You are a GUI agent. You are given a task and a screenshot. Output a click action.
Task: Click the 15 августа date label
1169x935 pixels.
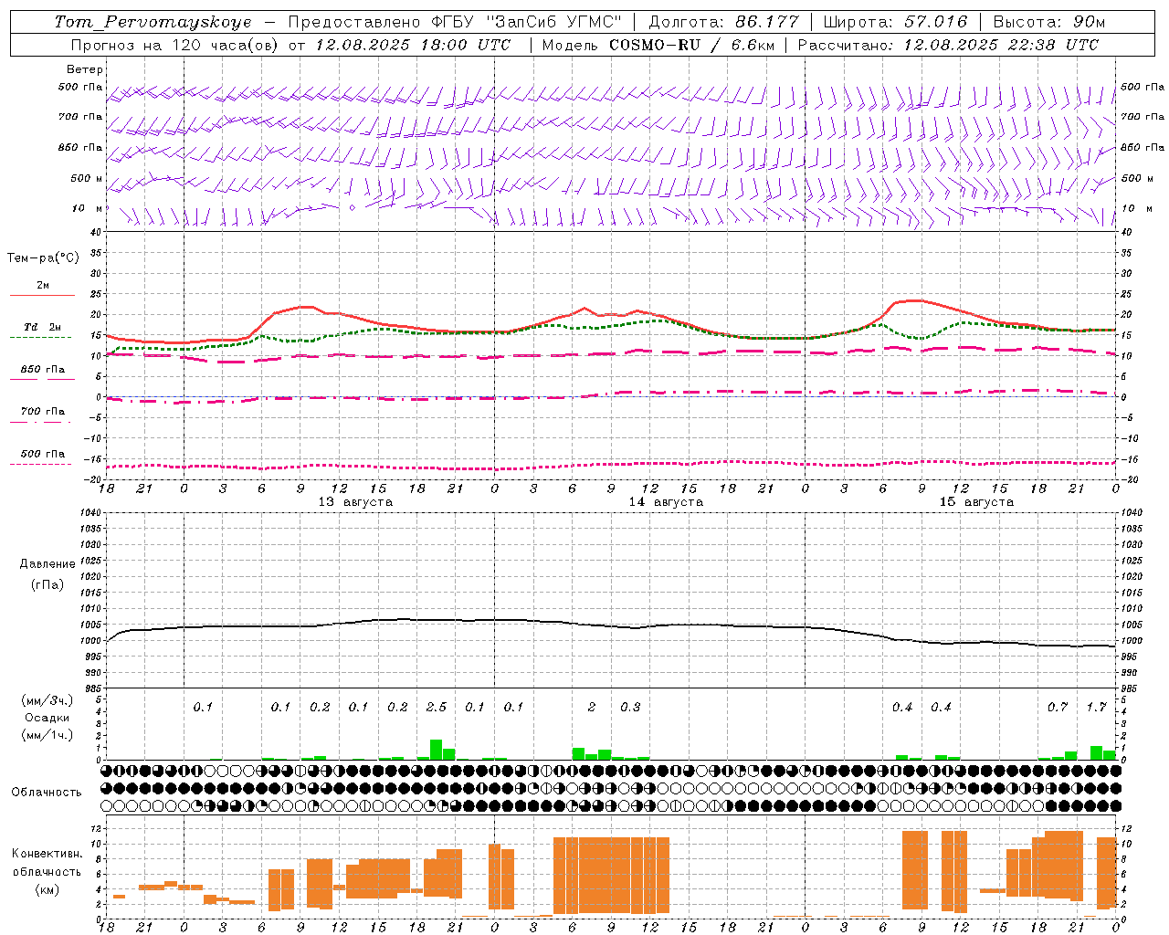[976, 502]
